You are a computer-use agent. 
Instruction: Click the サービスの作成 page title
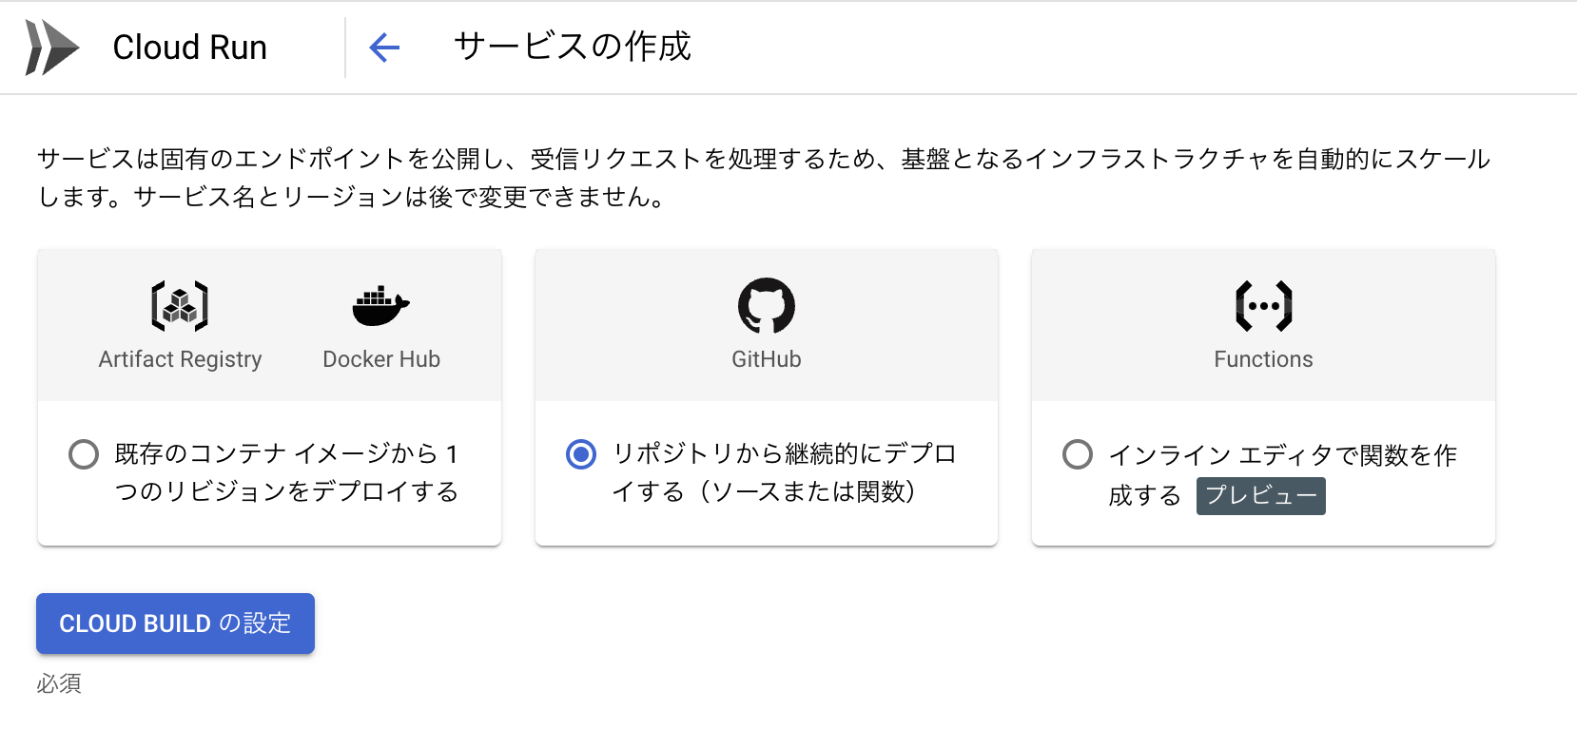[x=572, y=46]
